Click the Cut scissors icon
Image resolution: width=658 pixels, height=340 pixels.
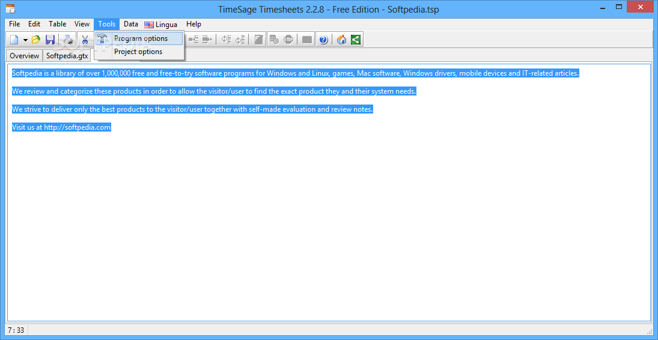pos(85,40)
